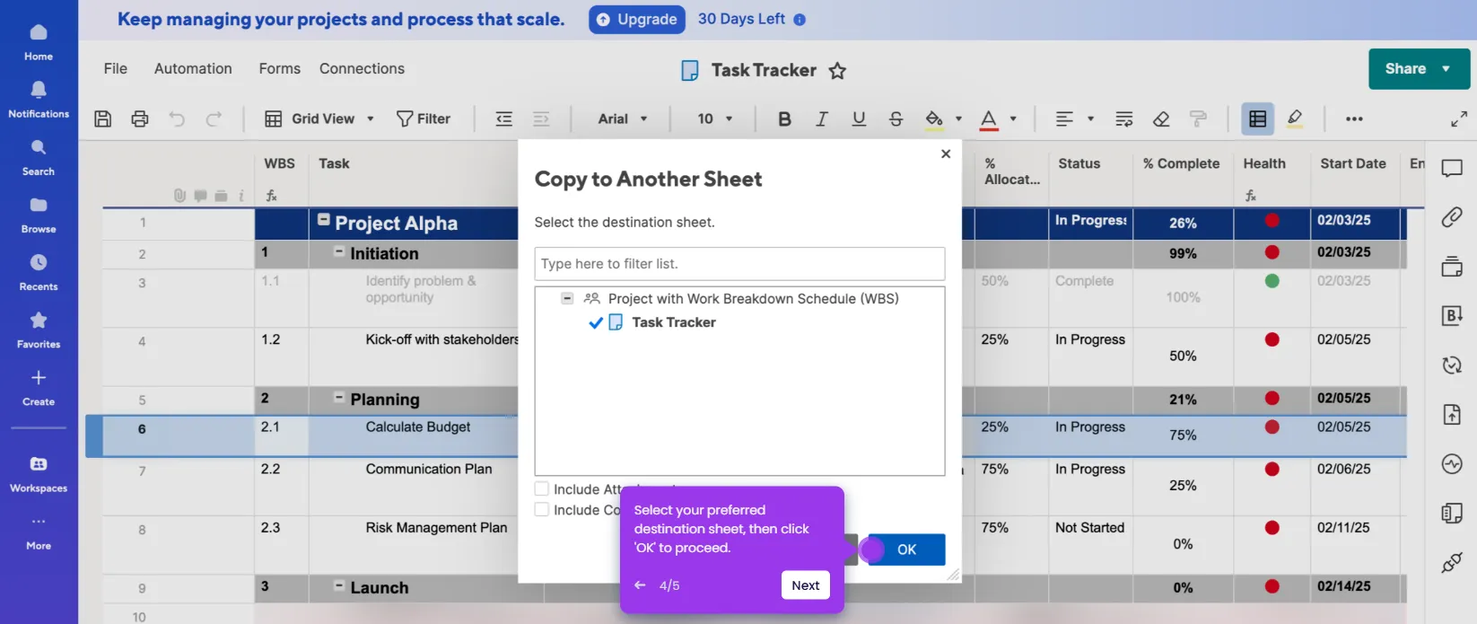Image resolution: width=1477 pixels, height=624 pixels.
Task: Open Search in left sidebar
Action: 39,157
